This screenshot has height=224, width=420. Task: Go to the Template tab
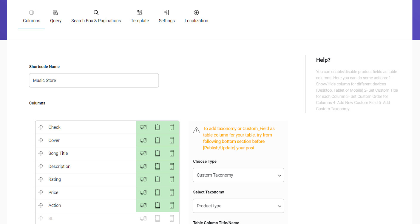[140, 17]
